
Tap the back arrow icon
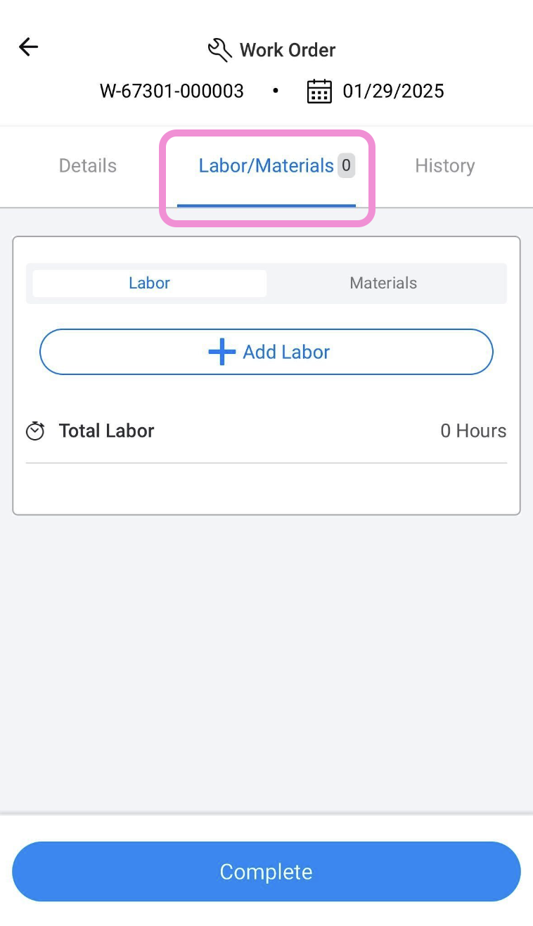click(x=28, y=47)
